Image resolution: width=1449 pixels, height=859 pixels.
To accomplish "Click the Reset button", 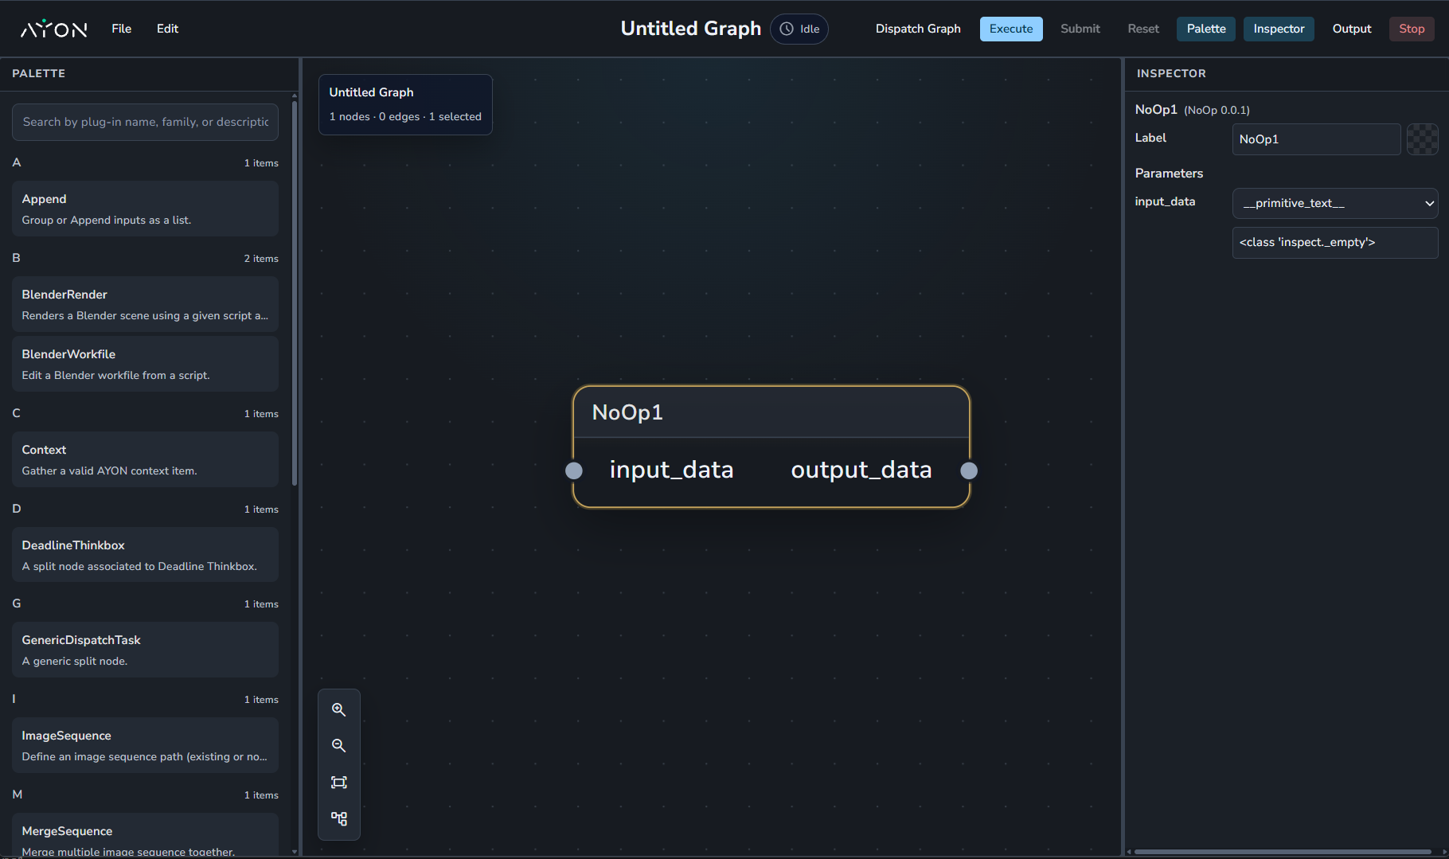I will pyautogui.click(x=1143, y=29).
